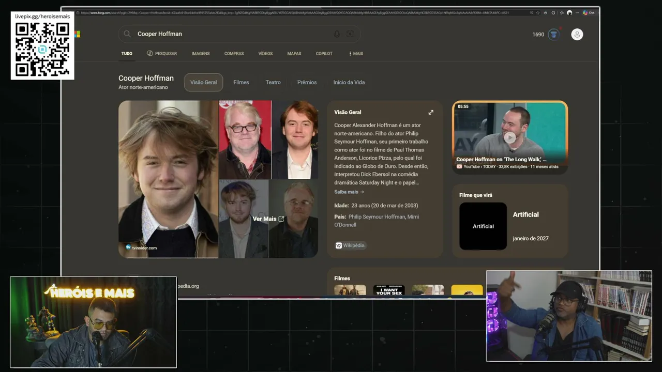The width and height of the screenshot is (662, 372).
Task: Open the Filmes pill tab
Action: (x=241, y=82)
